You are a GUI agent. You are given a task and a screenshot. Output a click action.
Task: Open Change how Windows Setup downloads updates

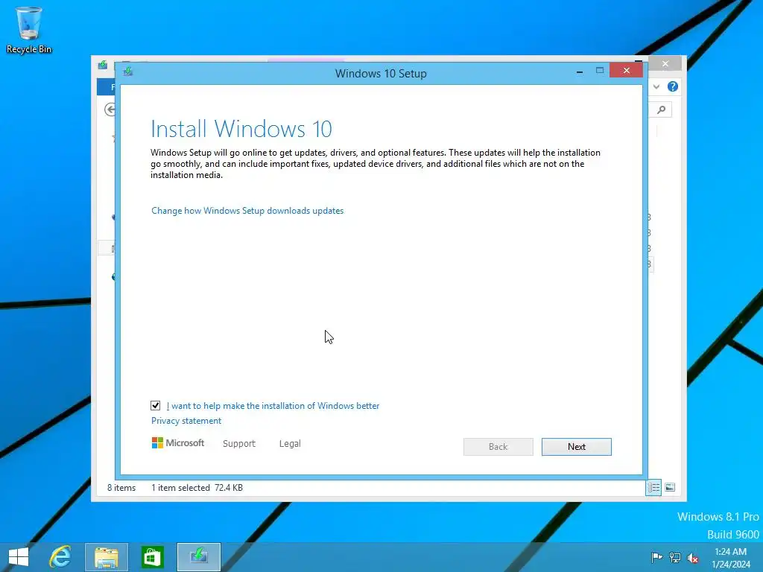[247, 211]
